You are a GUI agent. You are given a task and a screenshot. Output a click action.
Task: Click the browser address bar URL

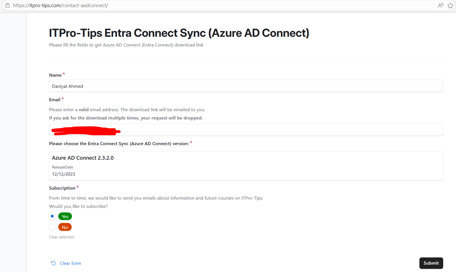[61, 5]
